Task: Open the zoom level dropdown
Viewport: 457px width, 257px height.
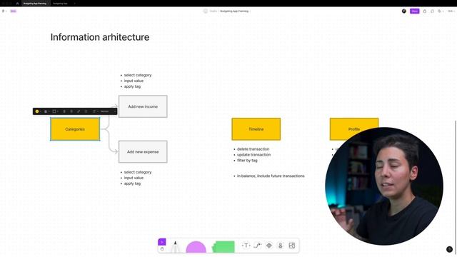Action: pyautogui.click(x=451, y=11)
